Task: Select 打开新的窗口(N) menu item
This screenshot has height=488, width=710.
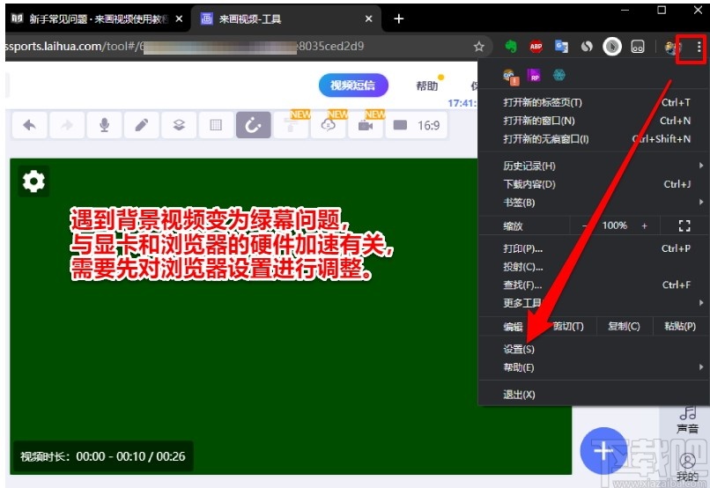Action: coord(593,121)
